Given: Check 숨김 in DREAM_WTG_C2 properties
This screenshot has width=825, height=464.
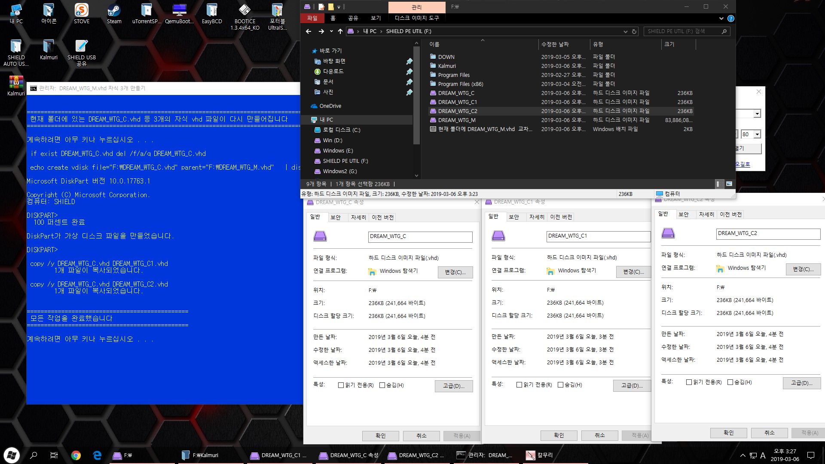Looking at the screenshot, I should click(x=730, y=382).
